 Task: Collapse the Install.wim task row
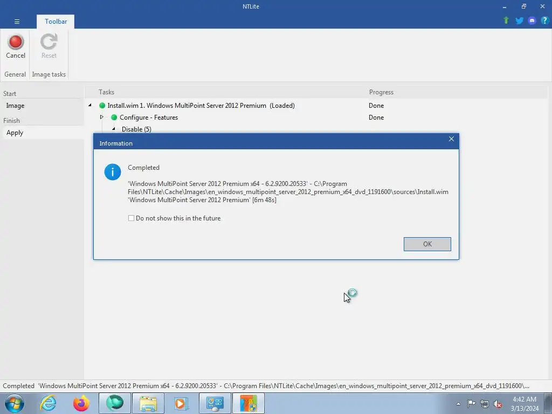click(x=90, y=105)
